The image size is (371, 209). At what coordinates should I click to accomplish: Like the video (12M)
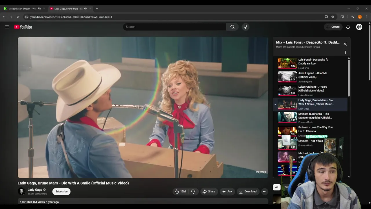[180, 191]
